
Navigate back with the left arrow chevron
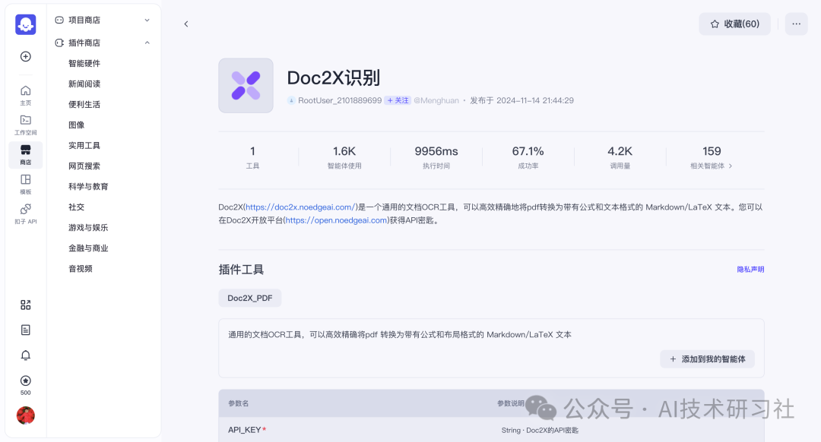186,24
